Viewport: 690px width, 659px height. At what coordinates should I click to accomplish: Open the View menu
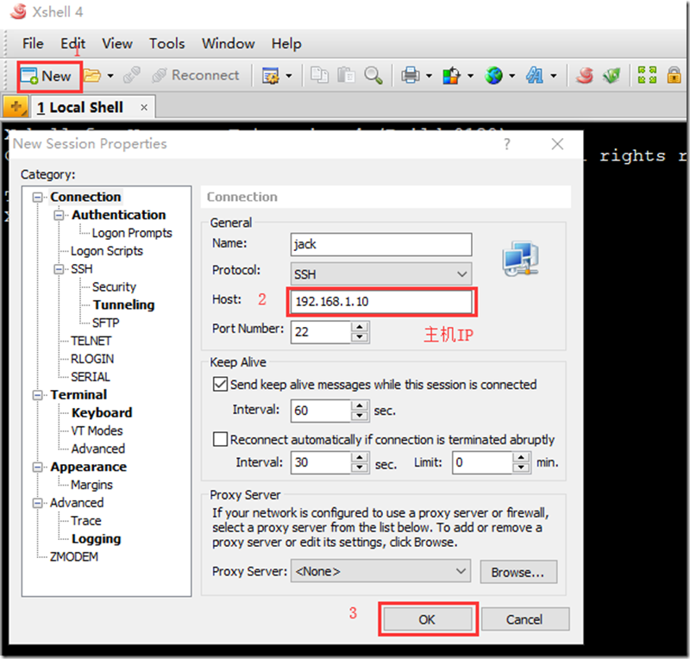(117, 44)
